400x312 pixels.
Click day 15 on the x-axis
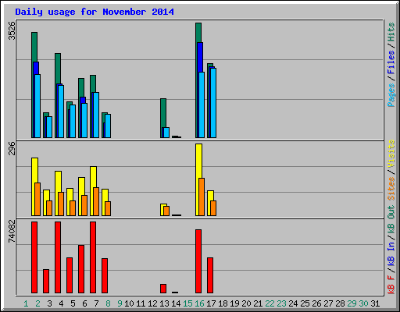[187, 303]
